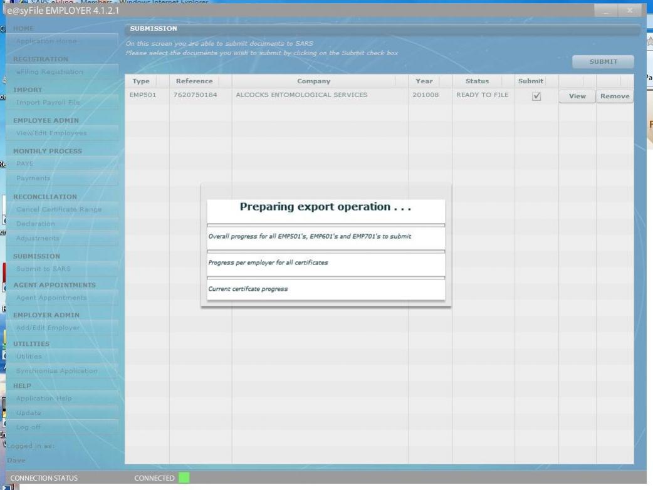Open eFiling Registration menu item
Image resolution: width=653 pixels, height=490 pixels.
(x=50, y=72)
